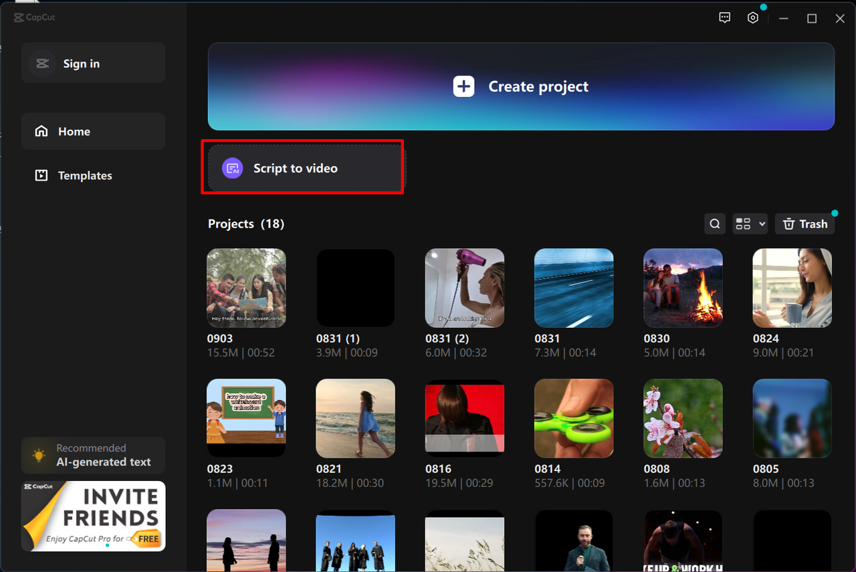Open the fidget spinner project 0814

coord(574,418)
